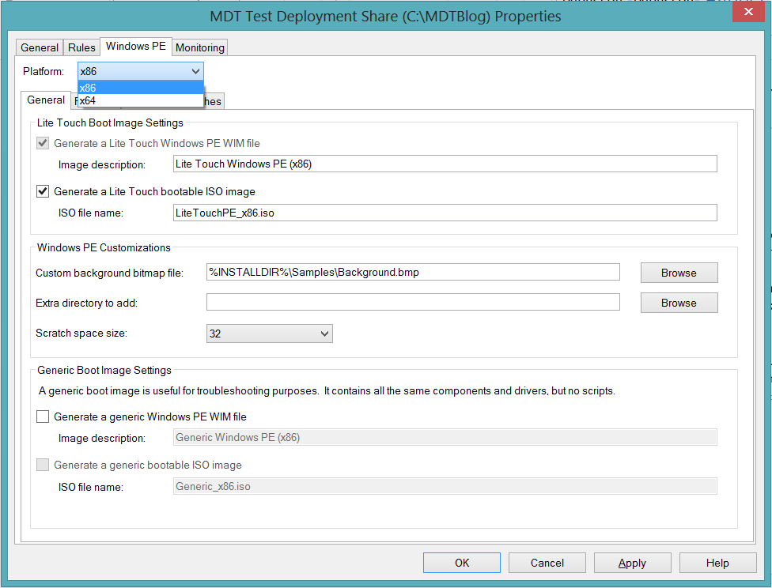
Task: Edit the Lite Touch image description field
Action: click(445, 164)
